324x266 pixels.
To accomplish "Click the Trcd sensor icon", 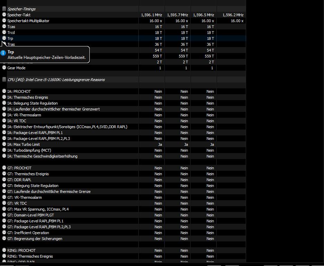I will (4, 32).
